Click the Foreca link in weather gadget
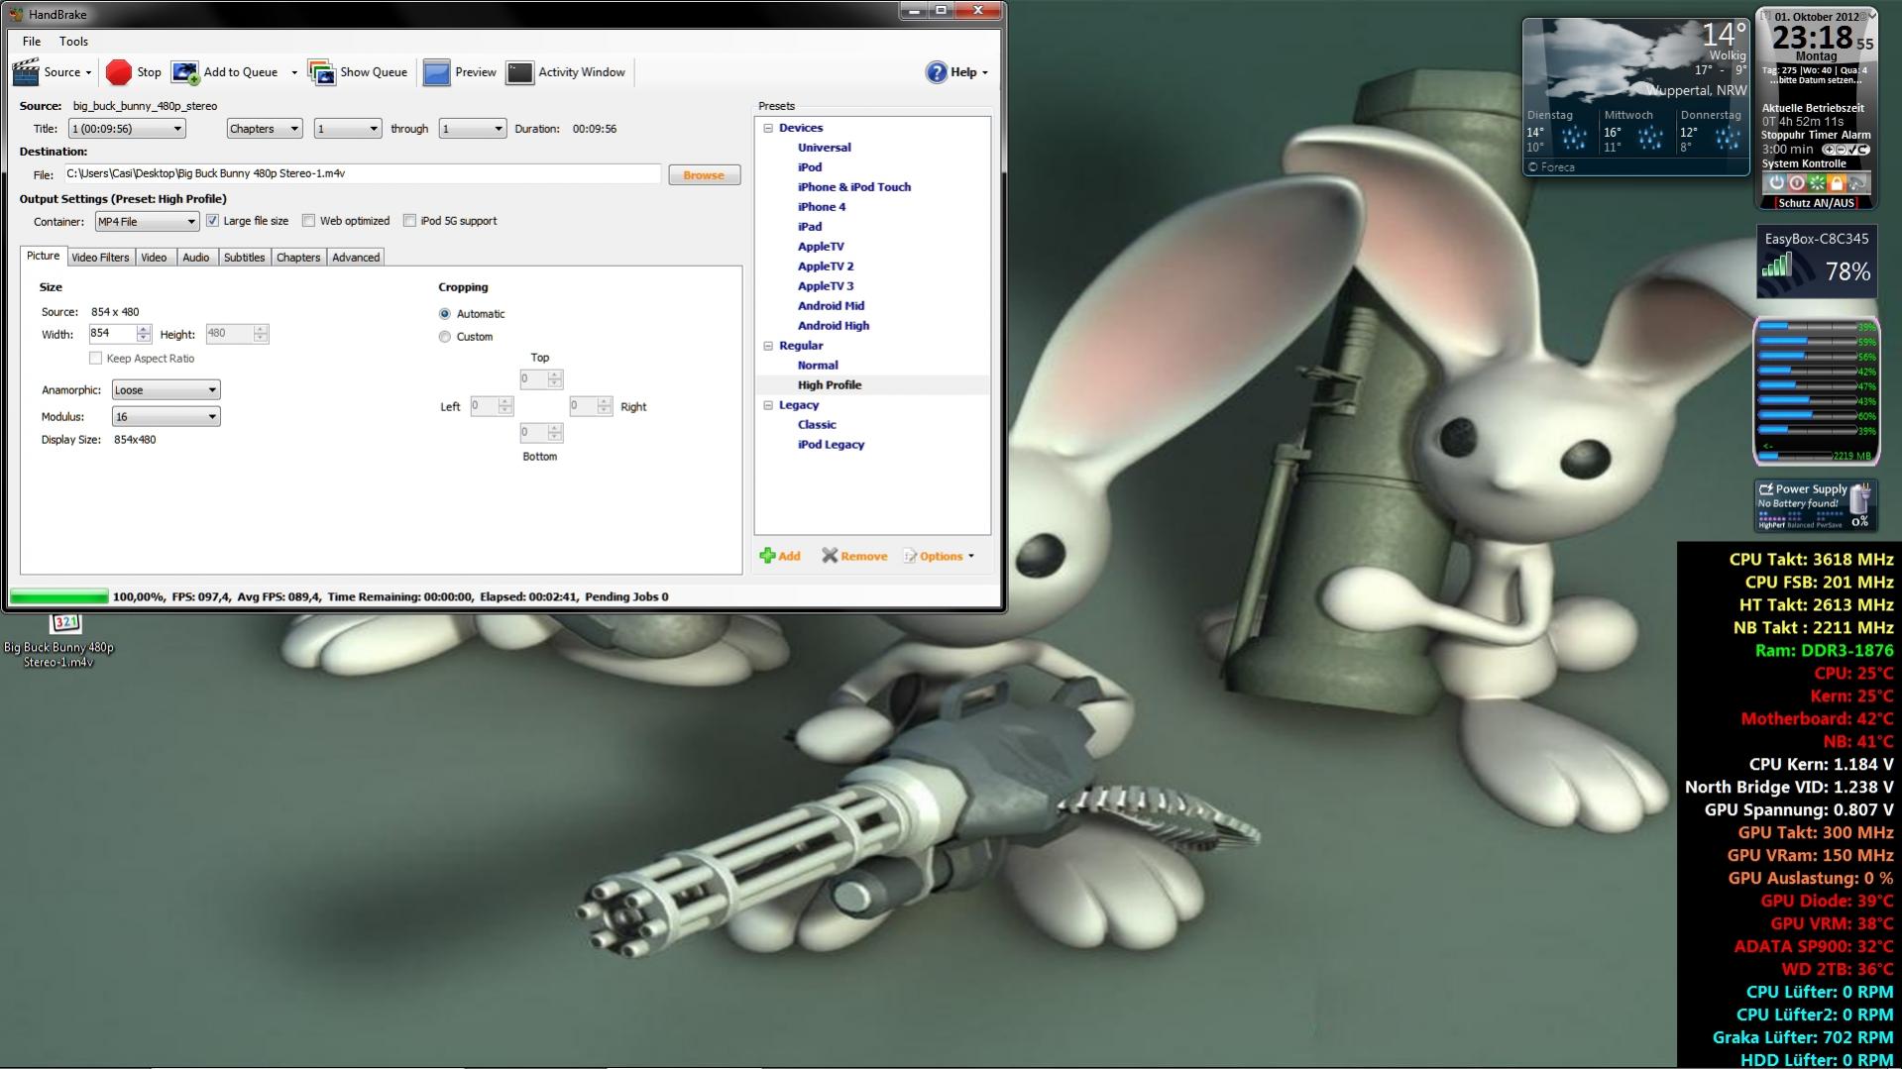 click(x=1552, y=167)
